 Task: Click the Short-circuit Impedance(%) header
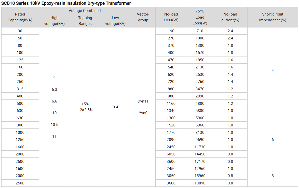pyautogui.click(x=273, y=17)
